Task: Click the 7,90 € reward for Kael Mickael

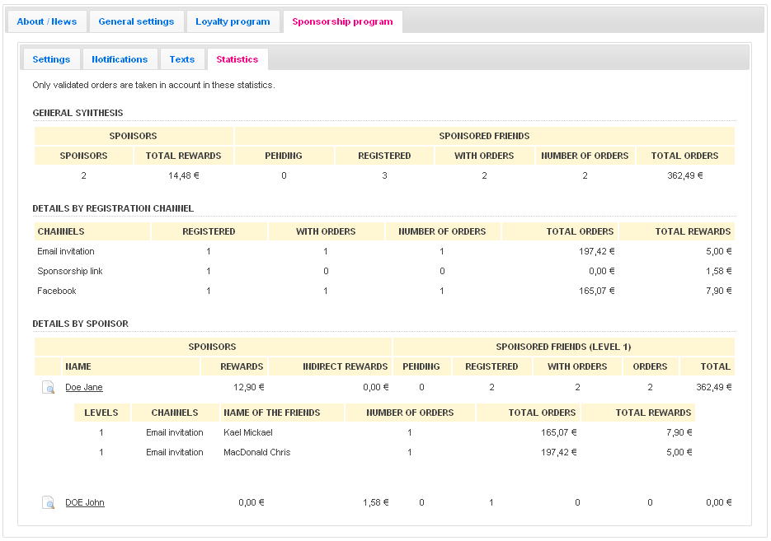Action: [679, 432]
